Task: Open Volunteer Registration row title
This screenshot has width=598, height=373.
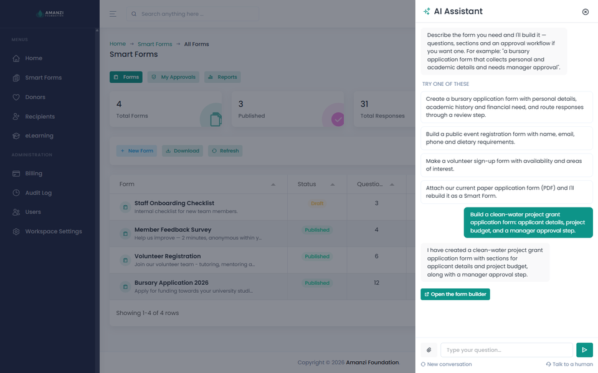Action: click(168, 256)
